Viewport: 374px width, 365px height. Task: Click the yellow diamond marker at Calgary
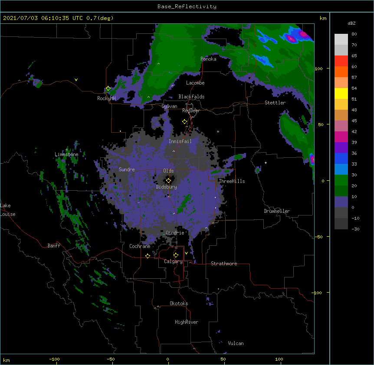[x=176, y=255]
